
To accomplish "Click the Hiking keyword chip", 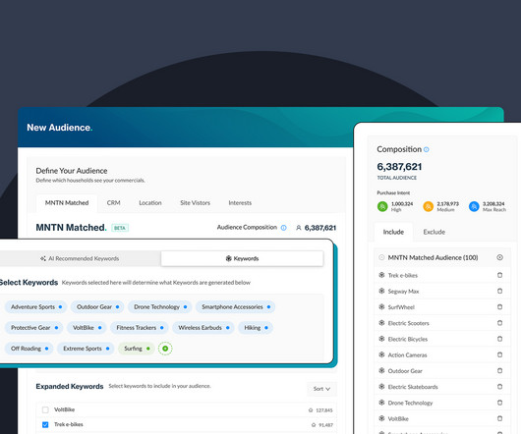I will (256, 328).
